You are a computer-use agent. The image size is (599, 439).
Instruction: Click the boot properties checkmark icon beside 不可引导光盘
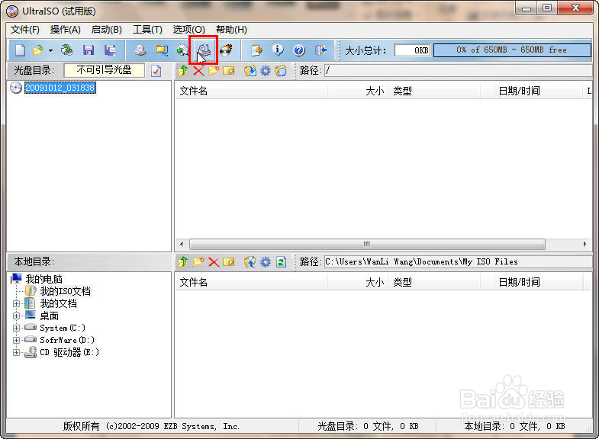pos(156,71)
